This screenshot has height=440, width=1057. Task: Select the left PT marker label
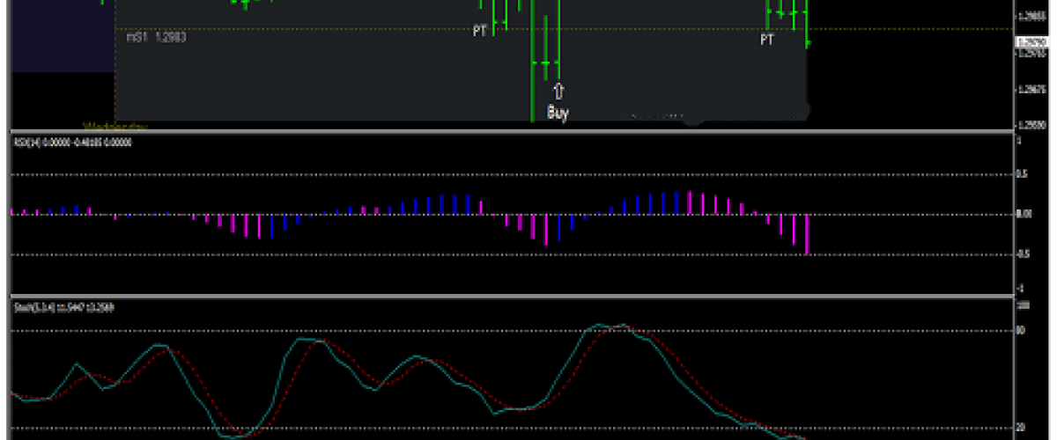click(x=480, y=31)
